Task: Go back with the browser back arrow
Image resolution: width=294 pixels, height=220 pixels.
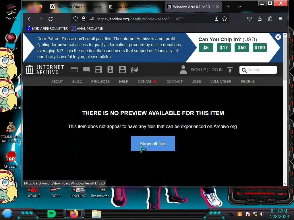Action: click(x=30, y=19)
